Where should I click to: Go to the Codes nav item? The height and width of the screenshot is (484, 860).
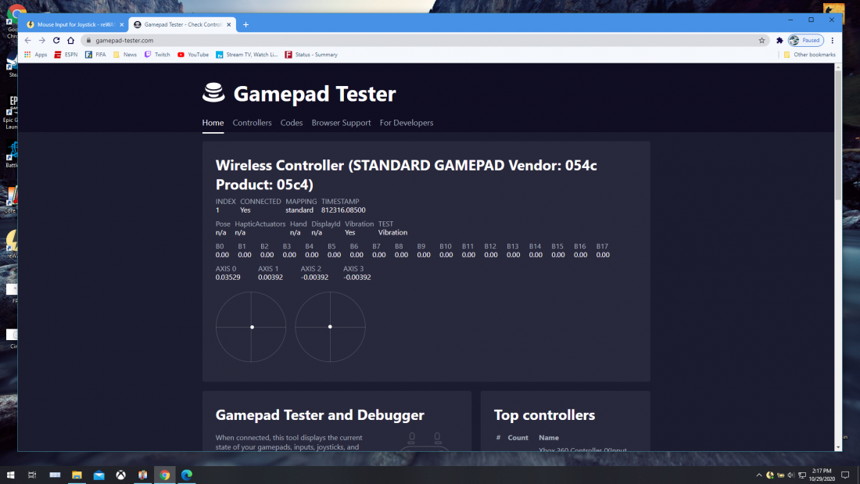[292, 123]
